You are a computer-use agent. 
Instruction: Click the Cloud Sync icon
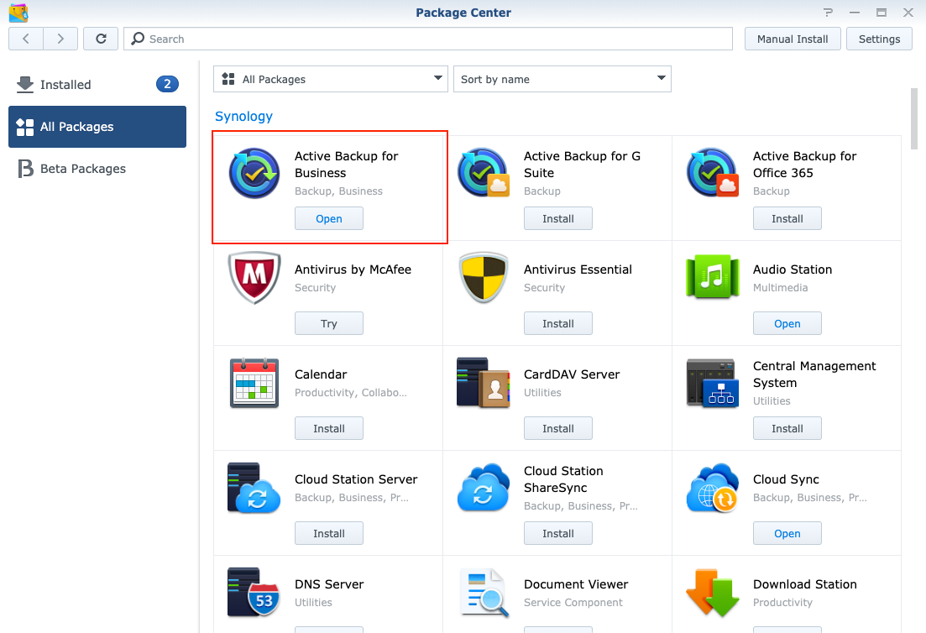(x=713, y=488)
